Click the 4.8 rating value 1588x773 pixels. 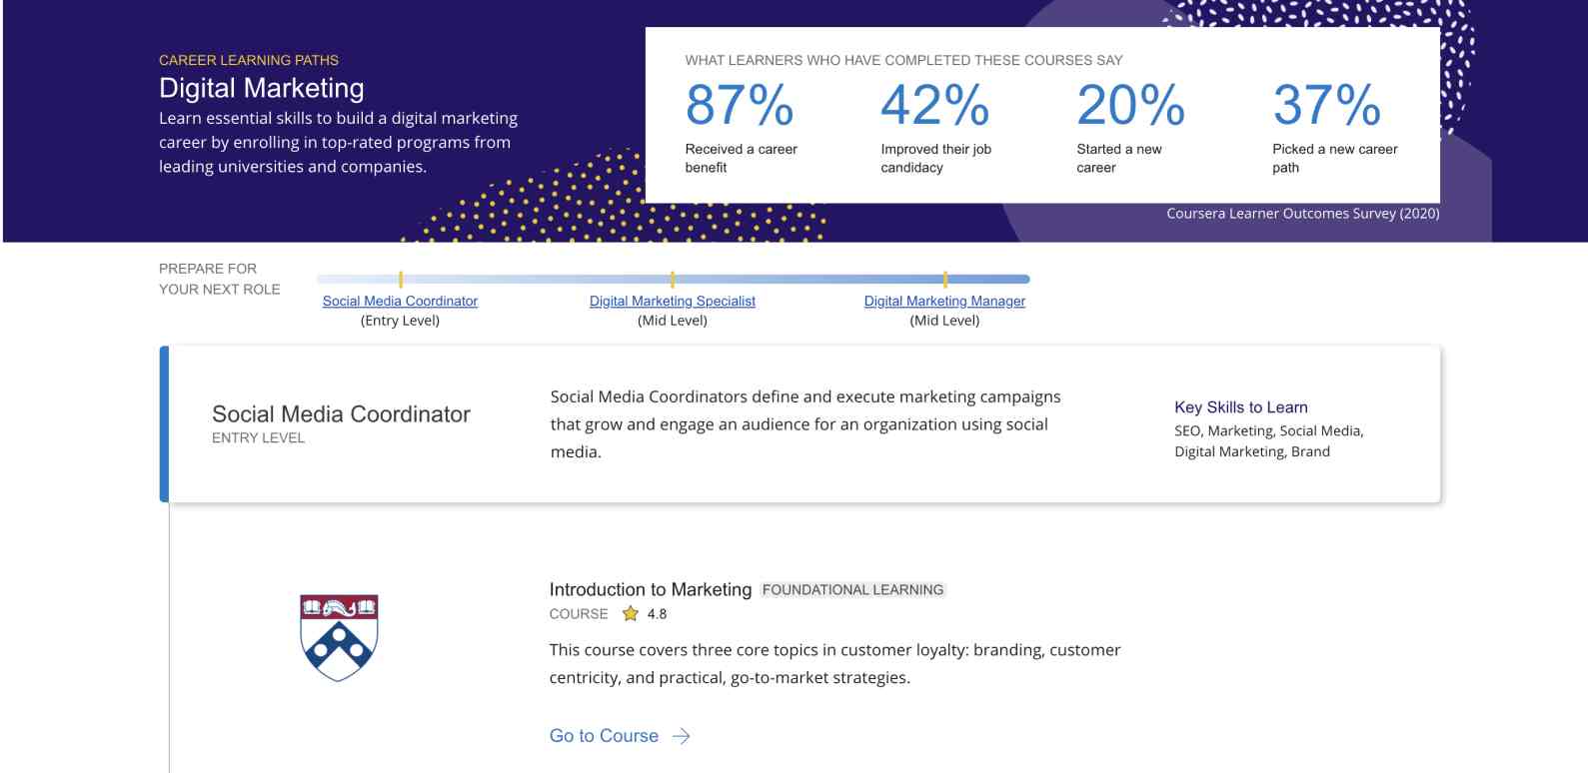[657, 613]
